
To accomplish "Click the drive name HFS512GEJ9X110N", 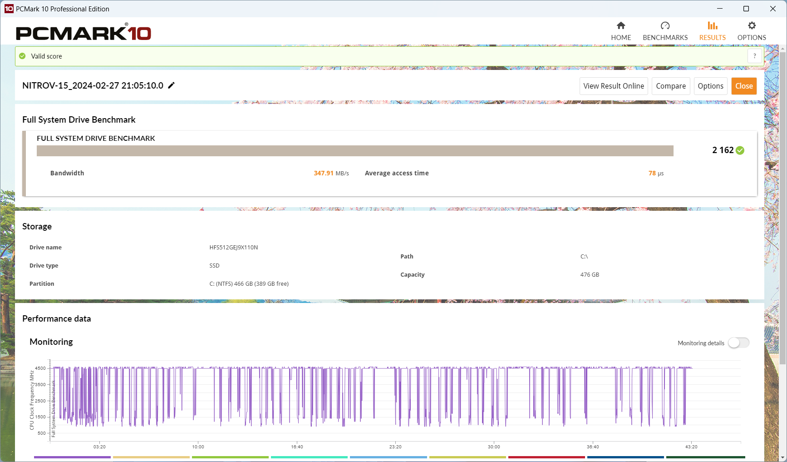I will [233, 248].
